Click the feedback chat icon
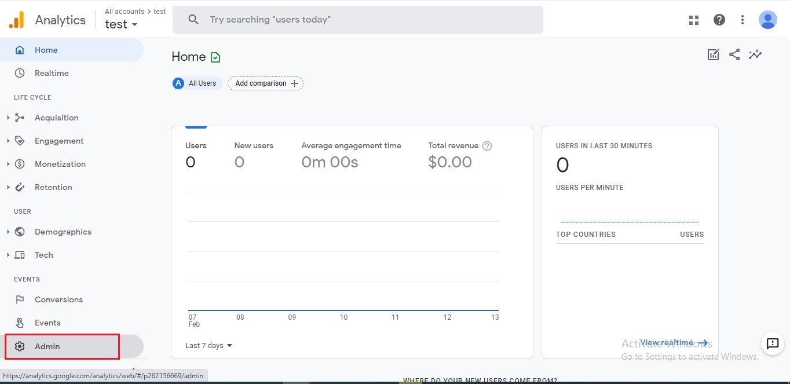Screen dimensions: 790x384 772,343
